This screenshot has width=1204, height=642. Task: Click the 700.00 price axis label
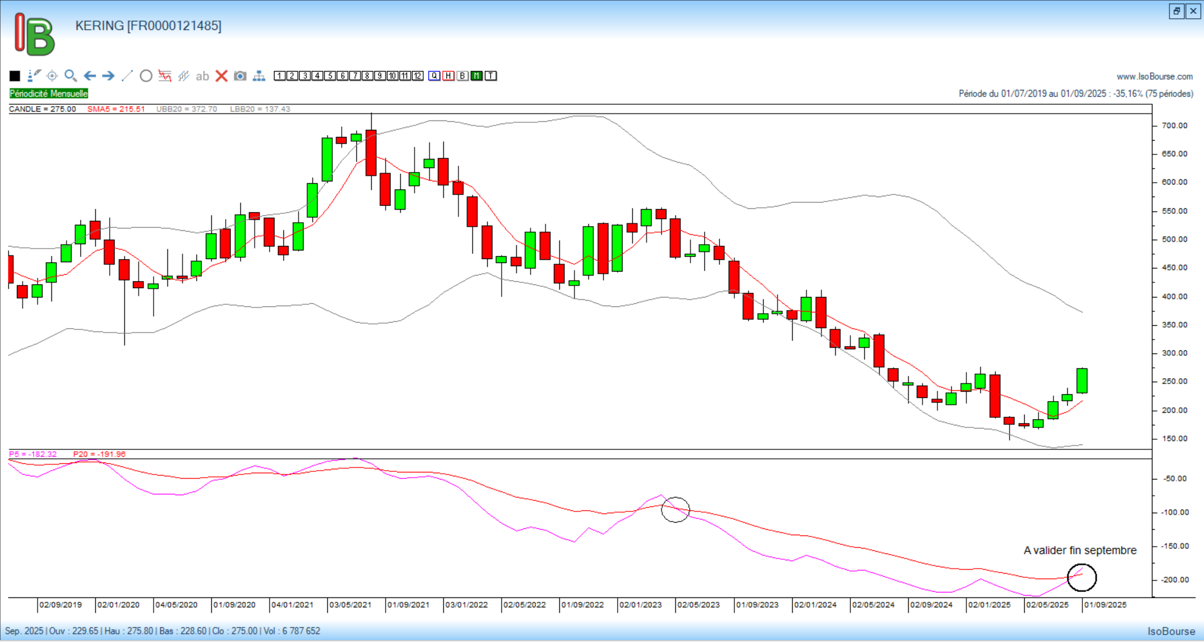coord(1175,126)
